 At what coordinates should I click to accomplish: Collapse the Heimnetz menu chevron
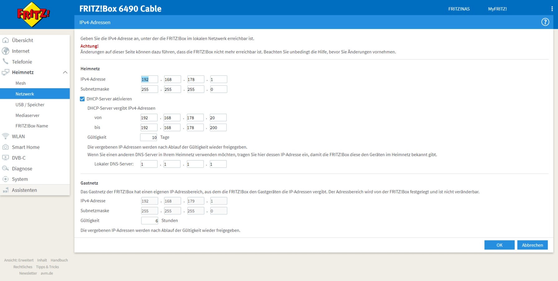tap(65, 72)
